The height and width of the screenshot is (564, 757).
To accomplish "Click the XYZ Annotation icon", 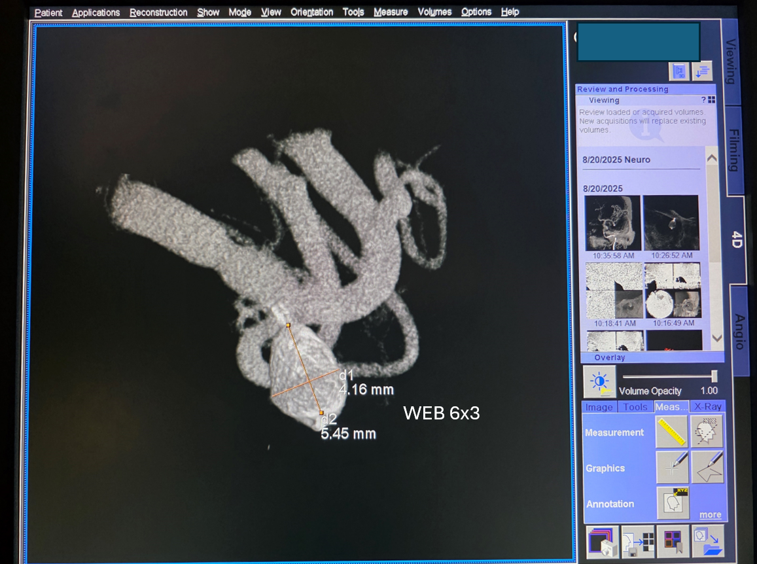I will tap(671, 502).
